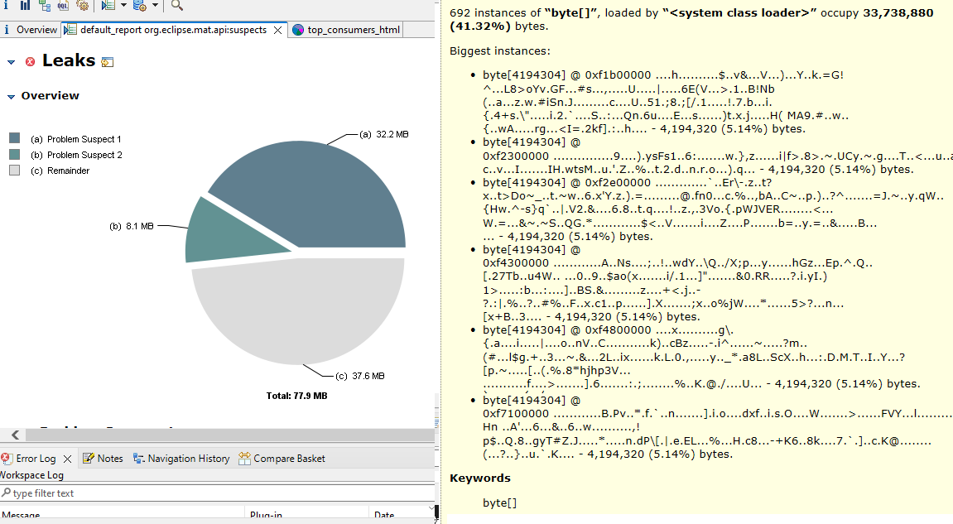Select the default_report suspects tab
Viewport: 953px width, 524px height.
click(x=173, y=30)
